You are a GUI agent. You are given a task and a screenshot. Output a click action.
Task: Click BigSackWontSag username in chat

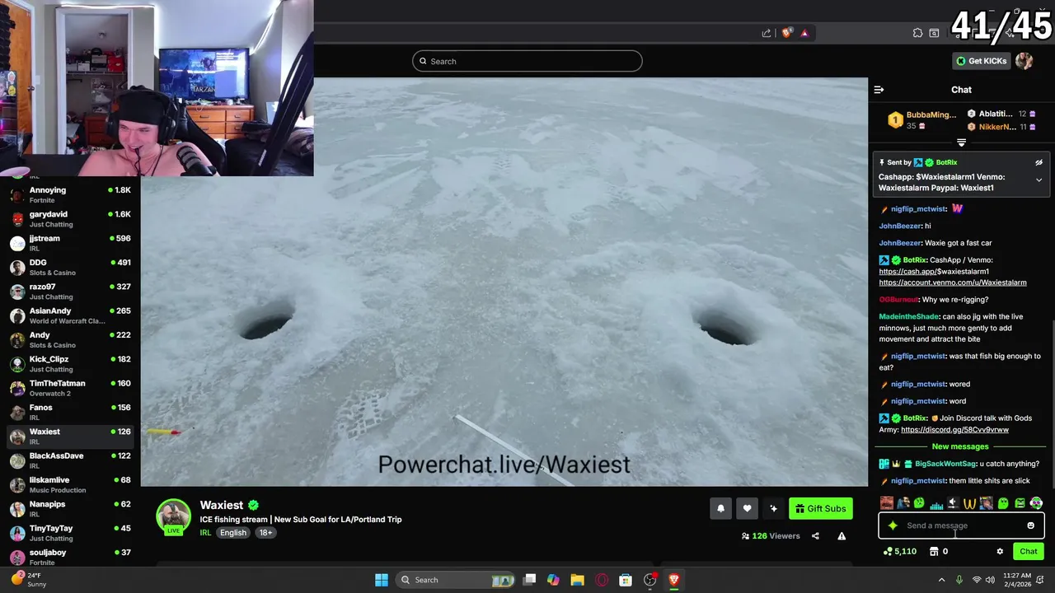945,464
